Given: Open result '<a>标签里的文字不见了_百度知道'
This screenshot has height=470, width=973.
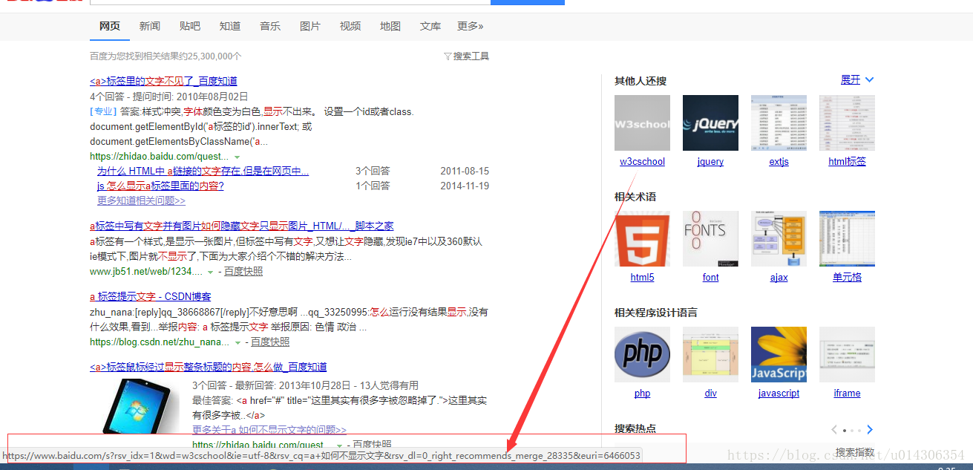Looking at the screenshot, I should point(163,81).
